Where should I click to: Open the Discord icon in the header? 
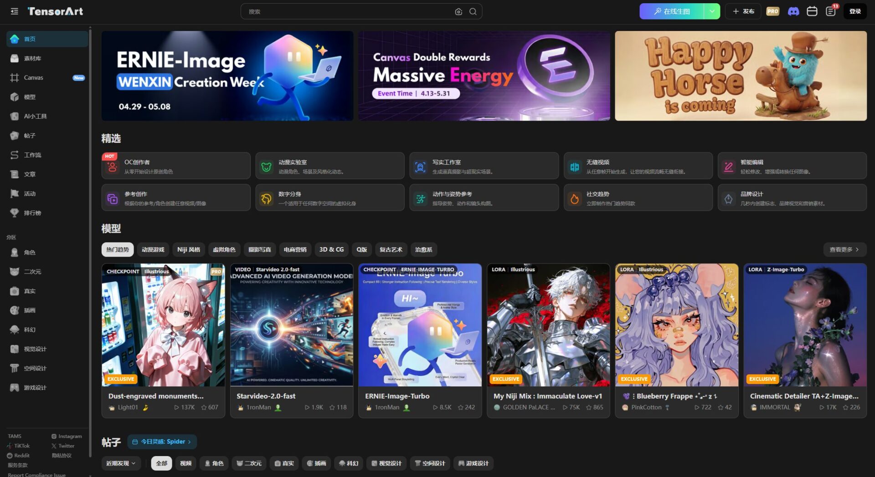tap(793, 11)
